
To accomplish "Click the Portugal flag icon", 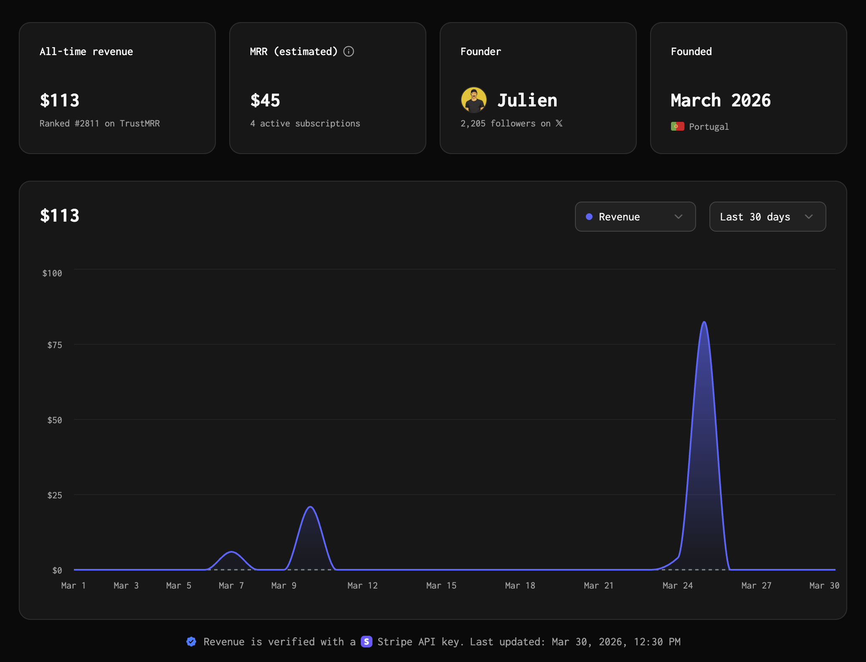I will [677, 126].
